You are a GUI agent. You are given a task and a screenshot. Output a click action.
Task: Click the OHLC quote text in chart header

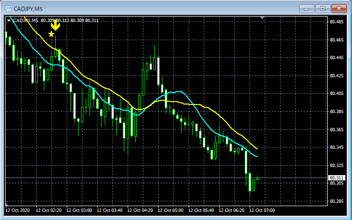click(x=70, y=21)
